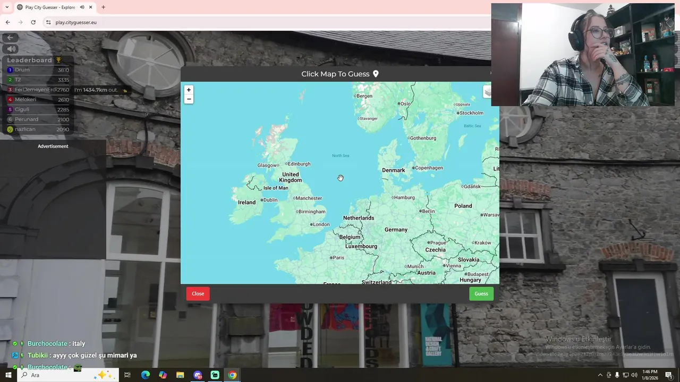Click Copenhagen on the map

click(427, 168)
